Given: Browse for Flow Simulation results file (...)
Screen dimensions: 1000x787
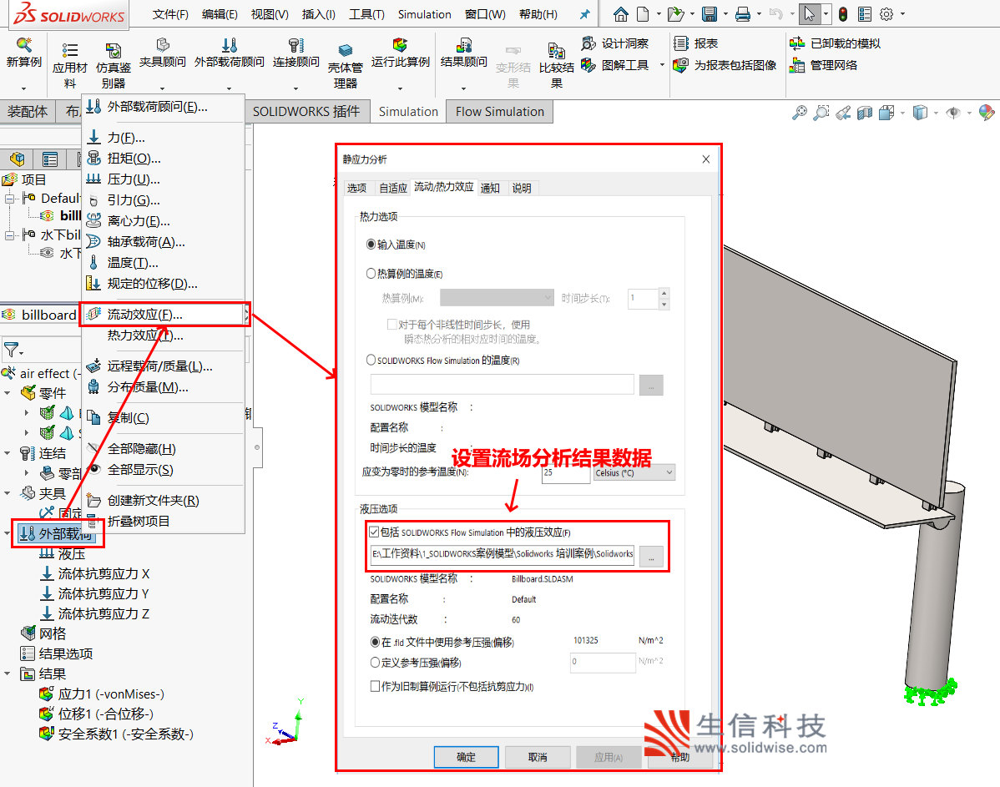Looking at the screenshot, I should click(651, 557).
